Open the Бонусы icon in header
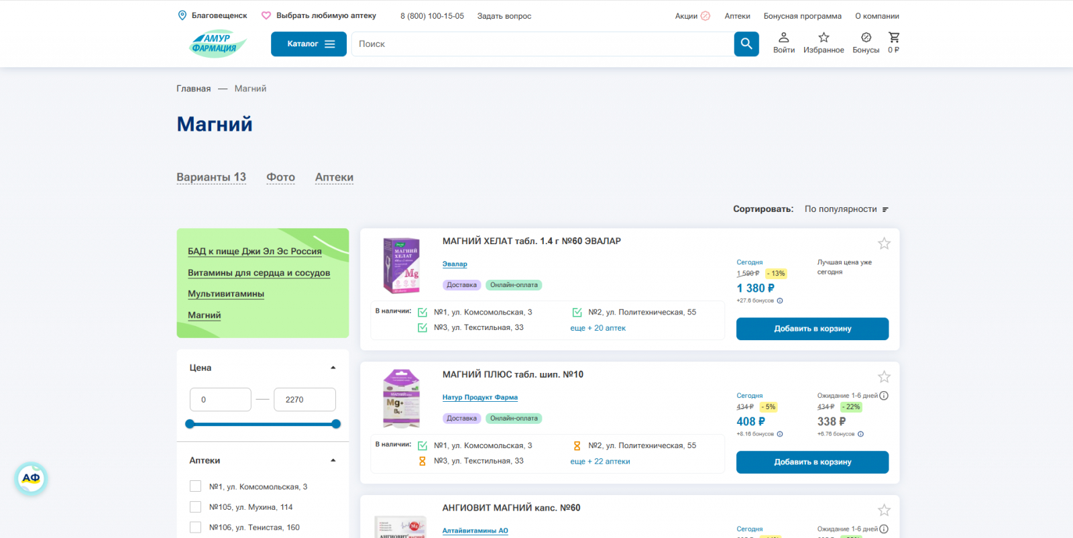1073x538 pixels. click(x=866, y=38)
